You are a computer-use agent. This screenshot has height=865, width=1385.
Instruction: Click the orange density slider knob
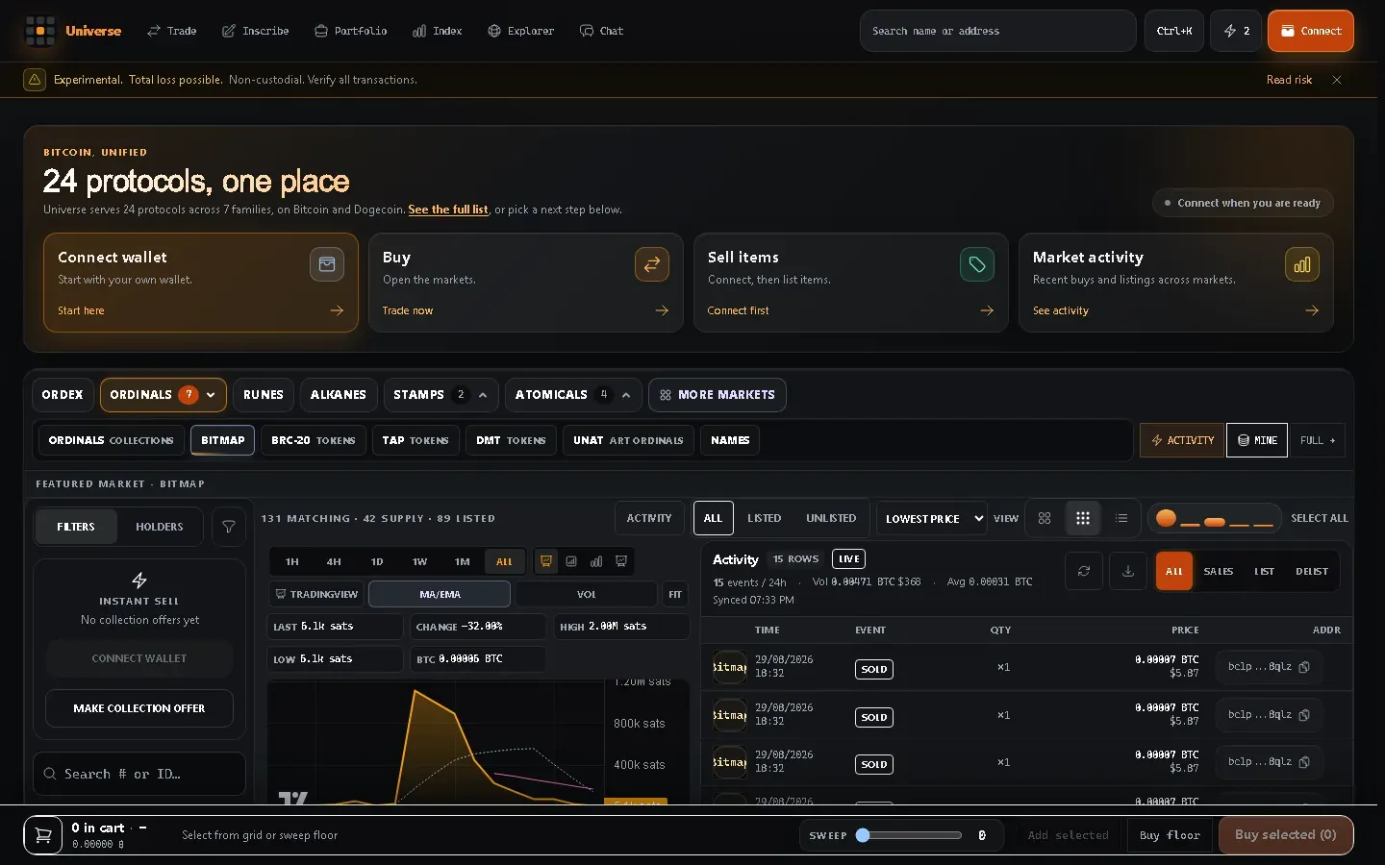[1167, 518]
